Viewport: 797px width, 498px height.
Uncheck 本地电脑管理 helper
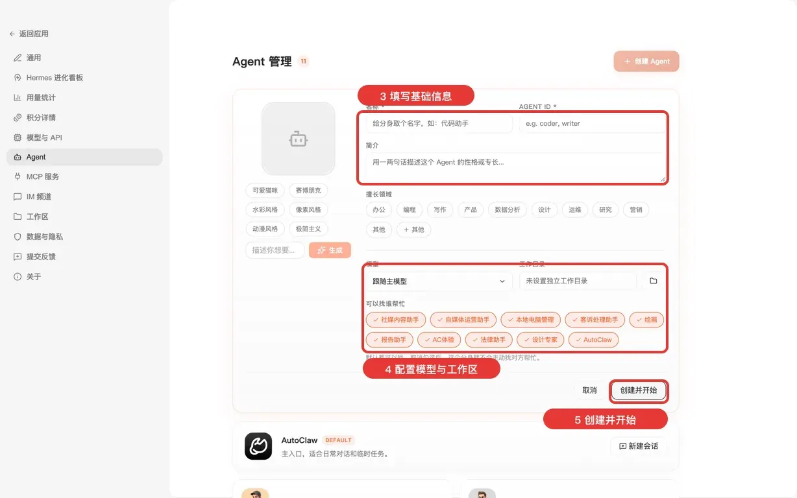531,320
